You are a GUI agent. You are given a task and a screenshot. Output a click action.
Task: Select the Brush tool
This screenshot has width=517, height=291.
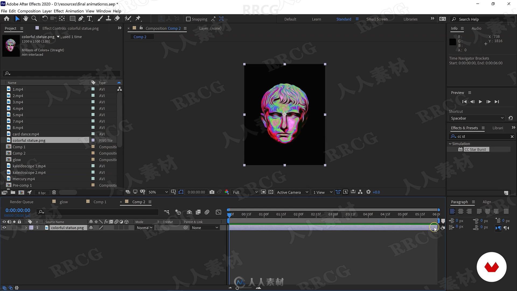click(100, 19)
